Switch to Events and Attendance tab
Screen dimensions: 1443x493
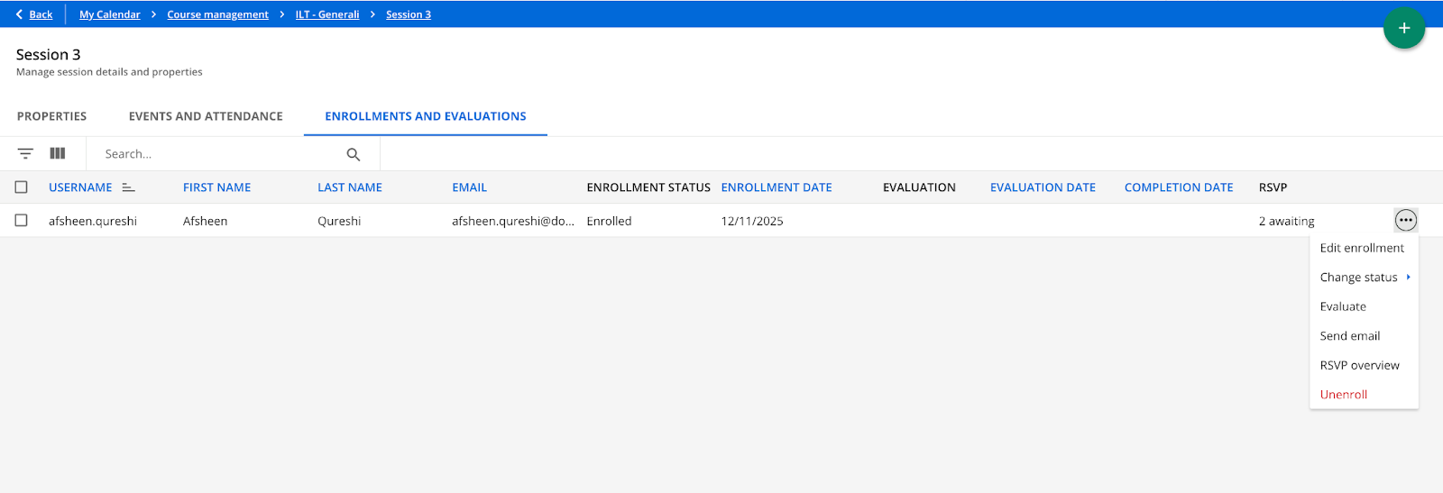coord(206,116)
